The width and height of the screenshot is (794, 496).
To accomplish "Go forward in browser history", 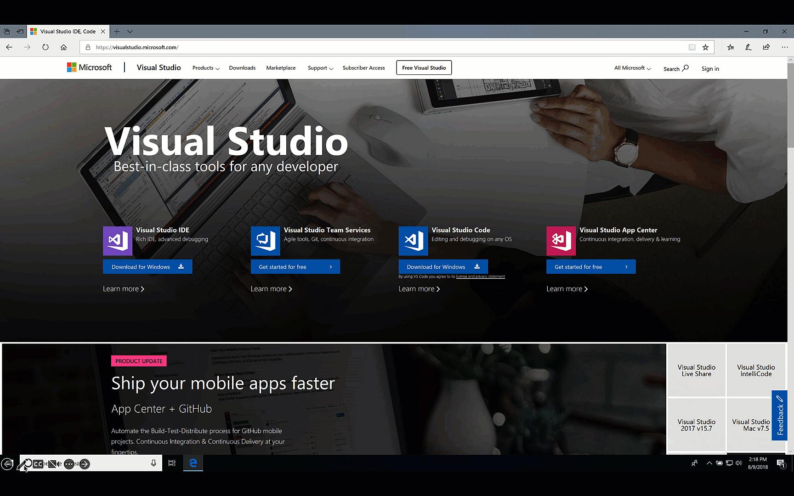I will coord(27,47).
